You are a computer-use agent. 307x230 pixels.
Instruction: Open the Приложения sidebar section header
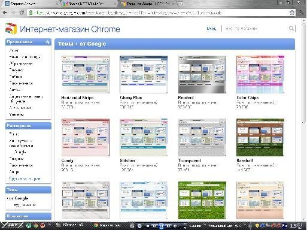(28, 42)
